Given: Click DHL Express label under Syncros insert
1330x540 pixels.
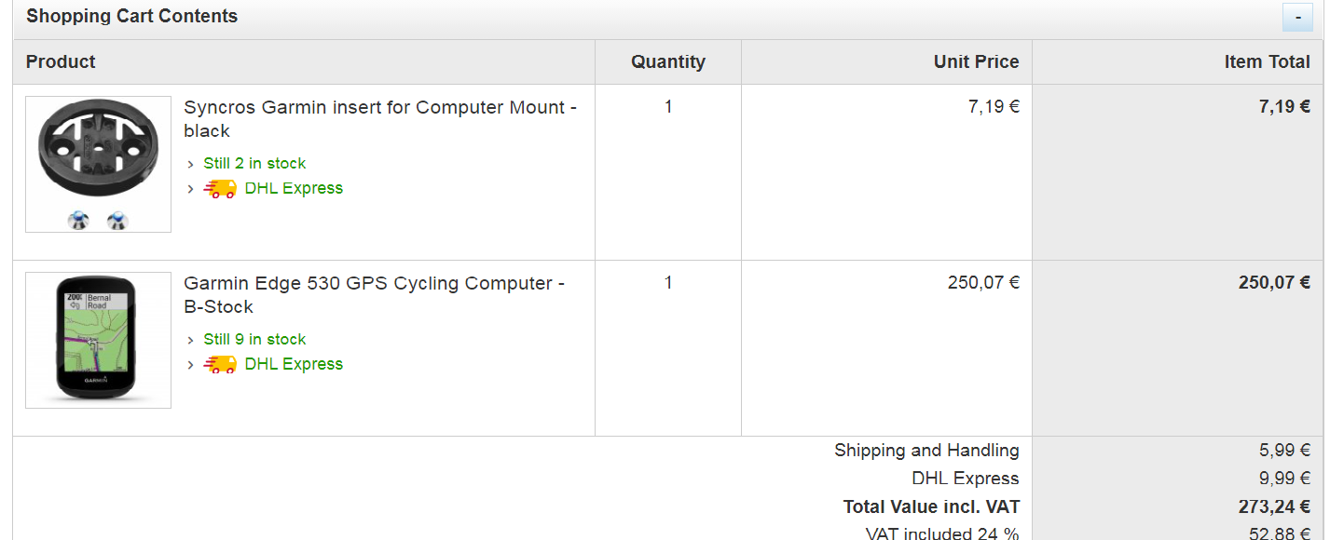Looking at the screenshot, I should tap(294, 188).
